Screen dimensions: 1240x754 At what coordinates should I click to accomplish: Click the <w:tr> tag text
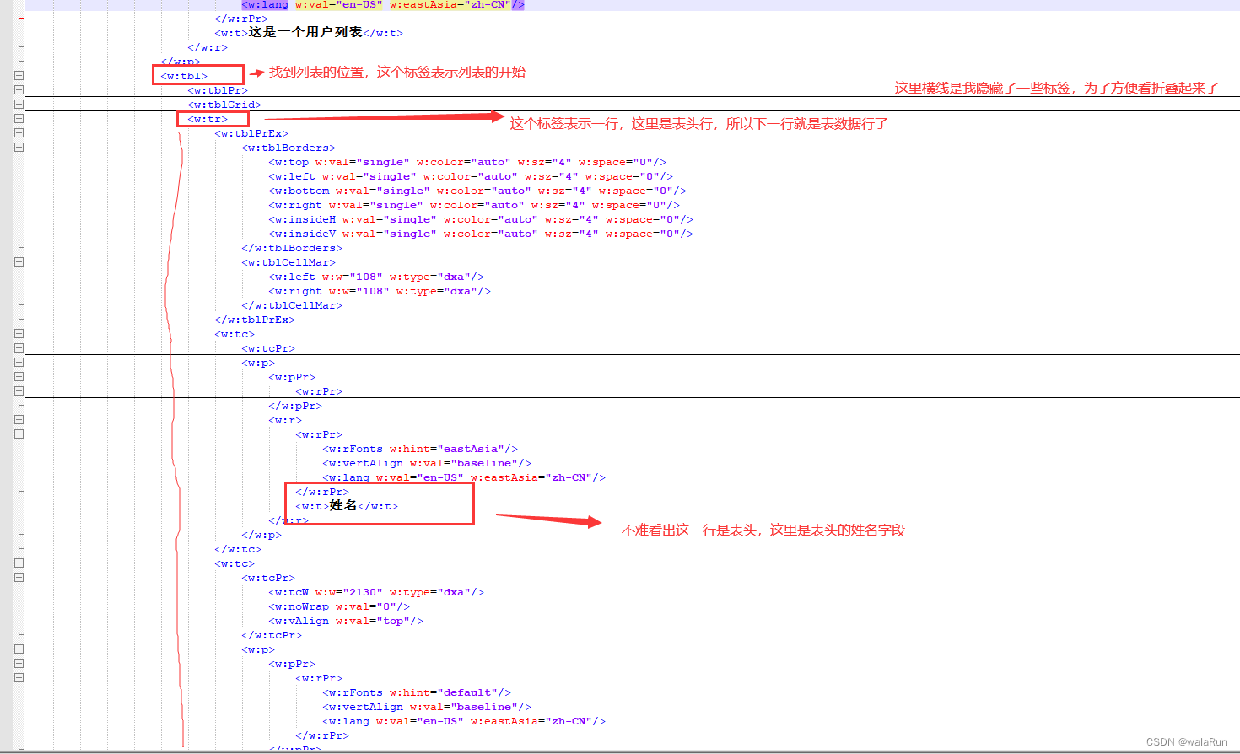pyautogui.click(x=208, y=119)
